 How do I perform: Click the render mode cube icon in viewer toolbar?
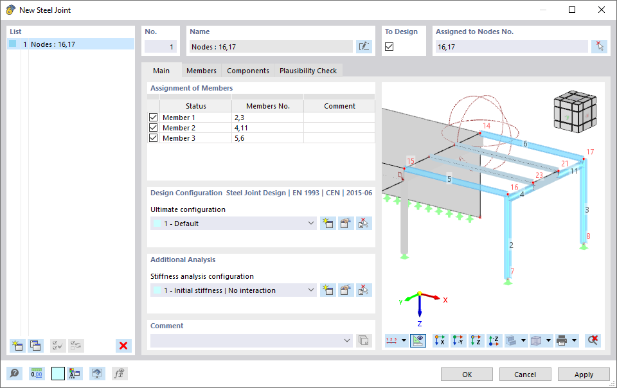pyautogui.click(x=536, y=340)
